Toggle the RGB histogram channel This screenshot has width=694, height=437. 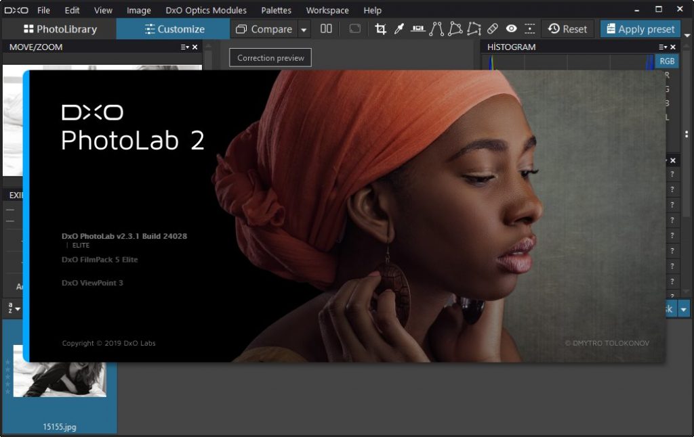click(667, 62)
